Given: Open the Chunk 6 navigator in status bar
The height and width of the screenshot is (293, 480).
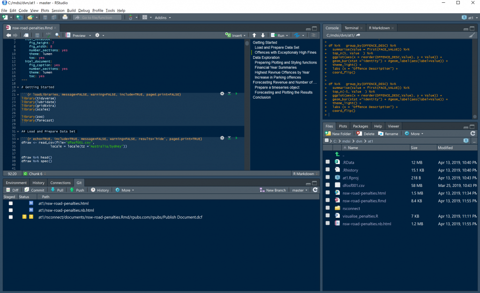Looking at the screenshot, I should [x=35, y=174].
